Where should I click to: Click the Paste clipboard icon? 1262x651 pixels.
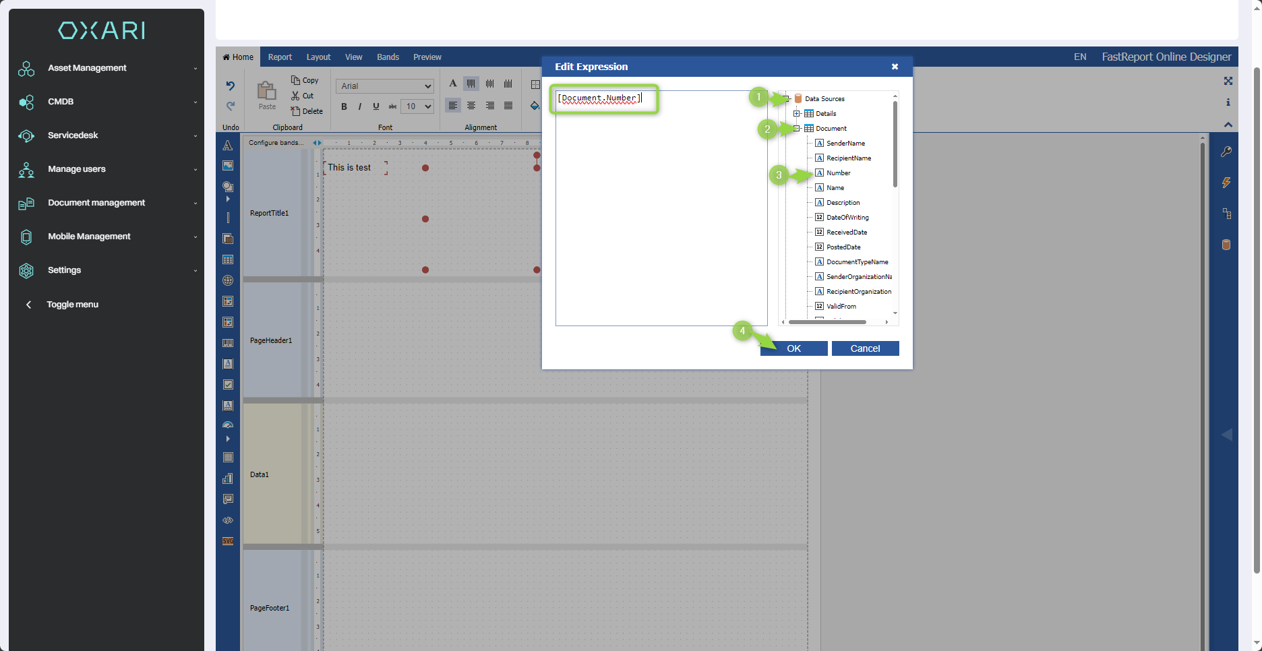click(x=267, y=91)
